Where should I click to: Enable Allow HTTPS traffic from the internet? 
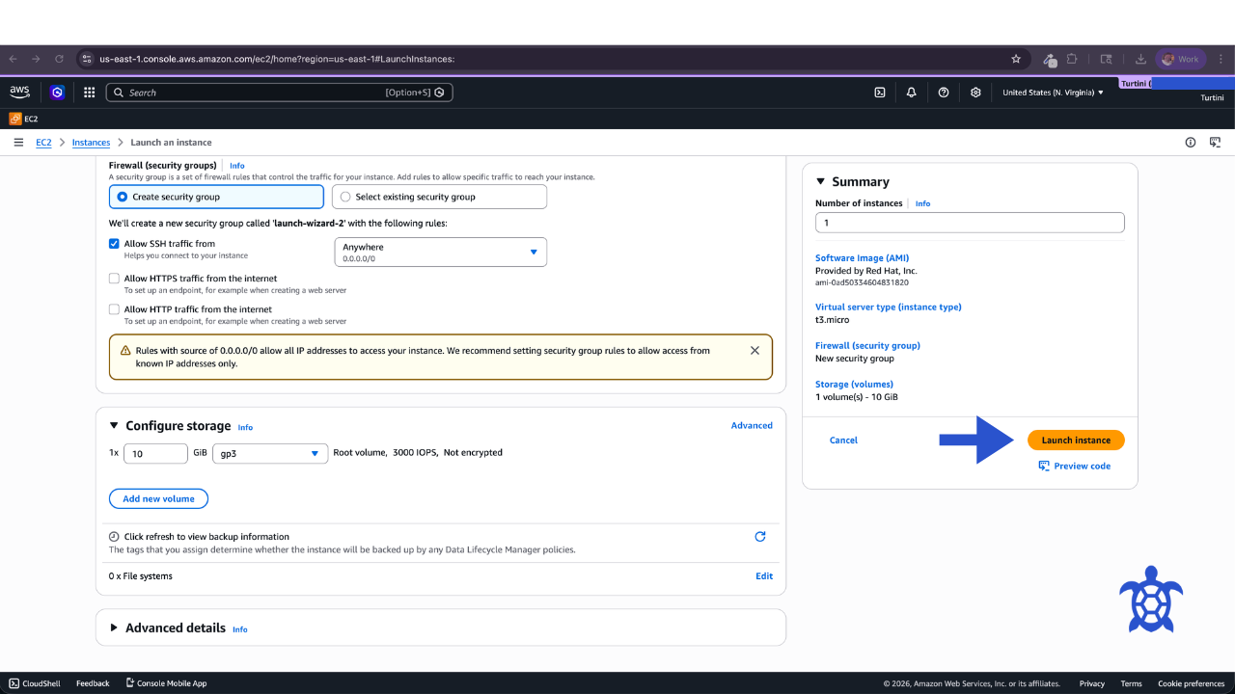point(114,279)
